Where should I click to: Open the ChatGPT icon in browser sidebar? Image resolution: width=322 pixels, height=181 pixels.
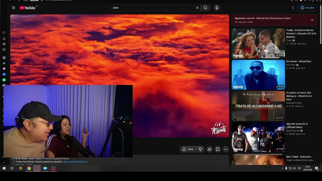point(4,58)
